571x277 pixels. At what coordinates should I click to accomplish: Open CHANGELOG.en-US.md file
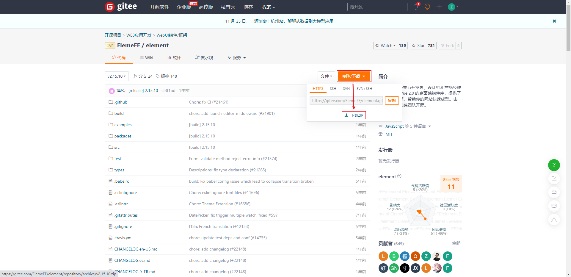click(136, 249)
